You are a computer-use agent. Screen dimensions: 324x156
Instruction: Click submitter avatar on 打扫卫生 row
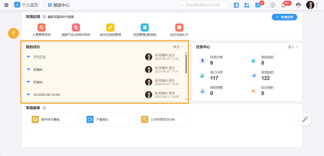pyautogui.click(x=149, y=57)
